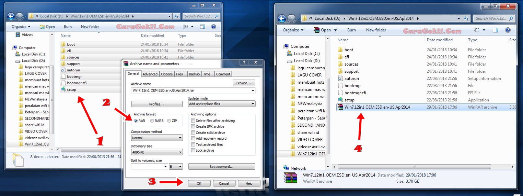This screenshot has width=523, height=196.
Task: Select VIDEO COVER folder in right tree
Action: click(x=310, y=140)
